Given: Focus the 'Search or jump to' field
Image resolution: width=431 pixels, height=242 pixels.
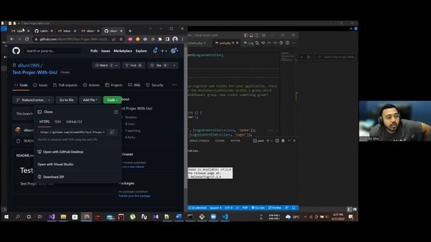Looking at the screenshot, I should point(55,51).
